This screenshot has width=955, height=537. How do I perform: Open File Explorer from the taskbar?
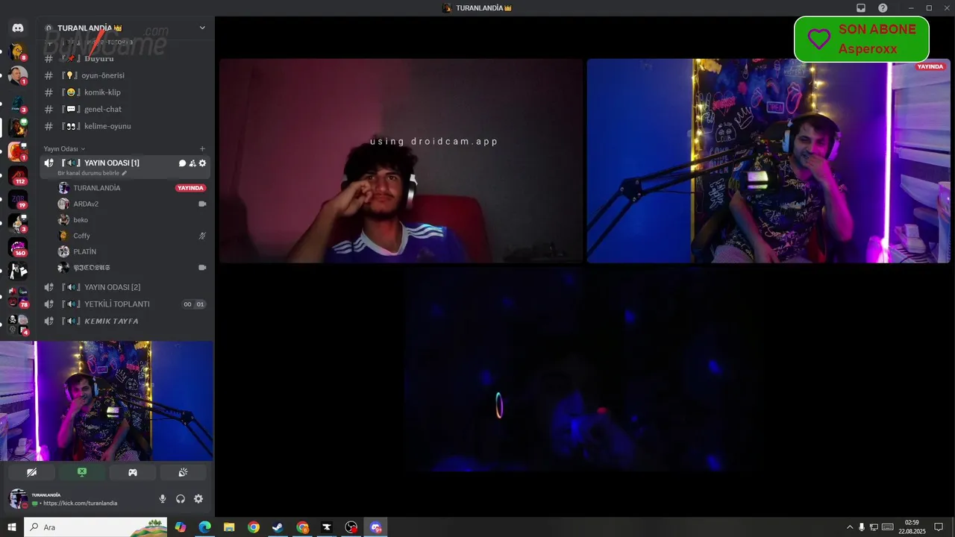click(229, 527)
